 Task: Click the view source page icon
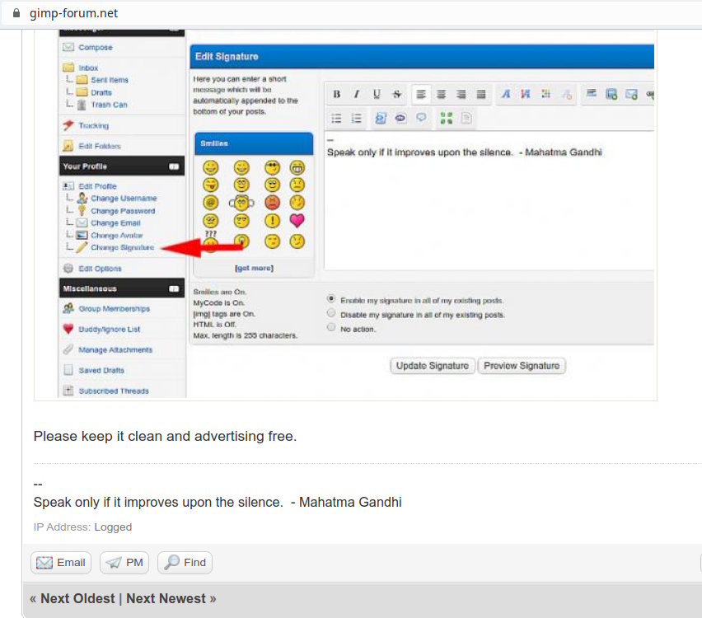tap(466, 118)
